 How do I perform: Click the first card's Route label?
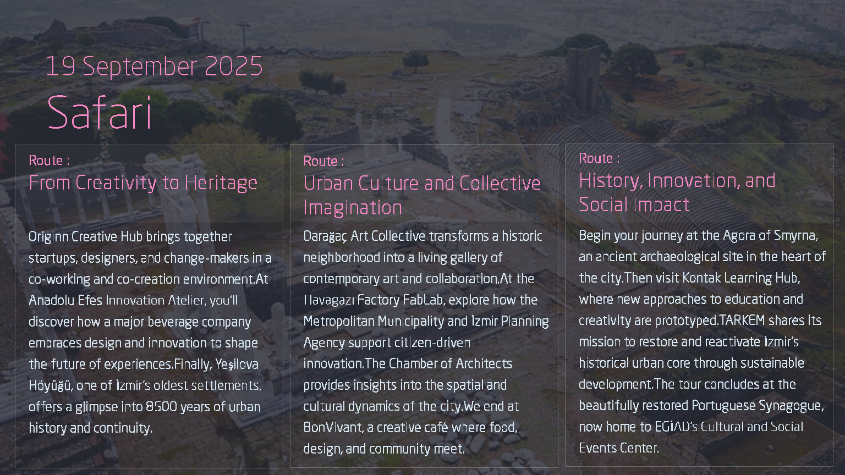point(49,161)
